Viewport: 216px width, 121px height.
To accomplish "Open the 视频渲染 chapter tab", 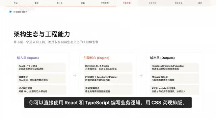I will pyautogui.click(x=179, y=3).
